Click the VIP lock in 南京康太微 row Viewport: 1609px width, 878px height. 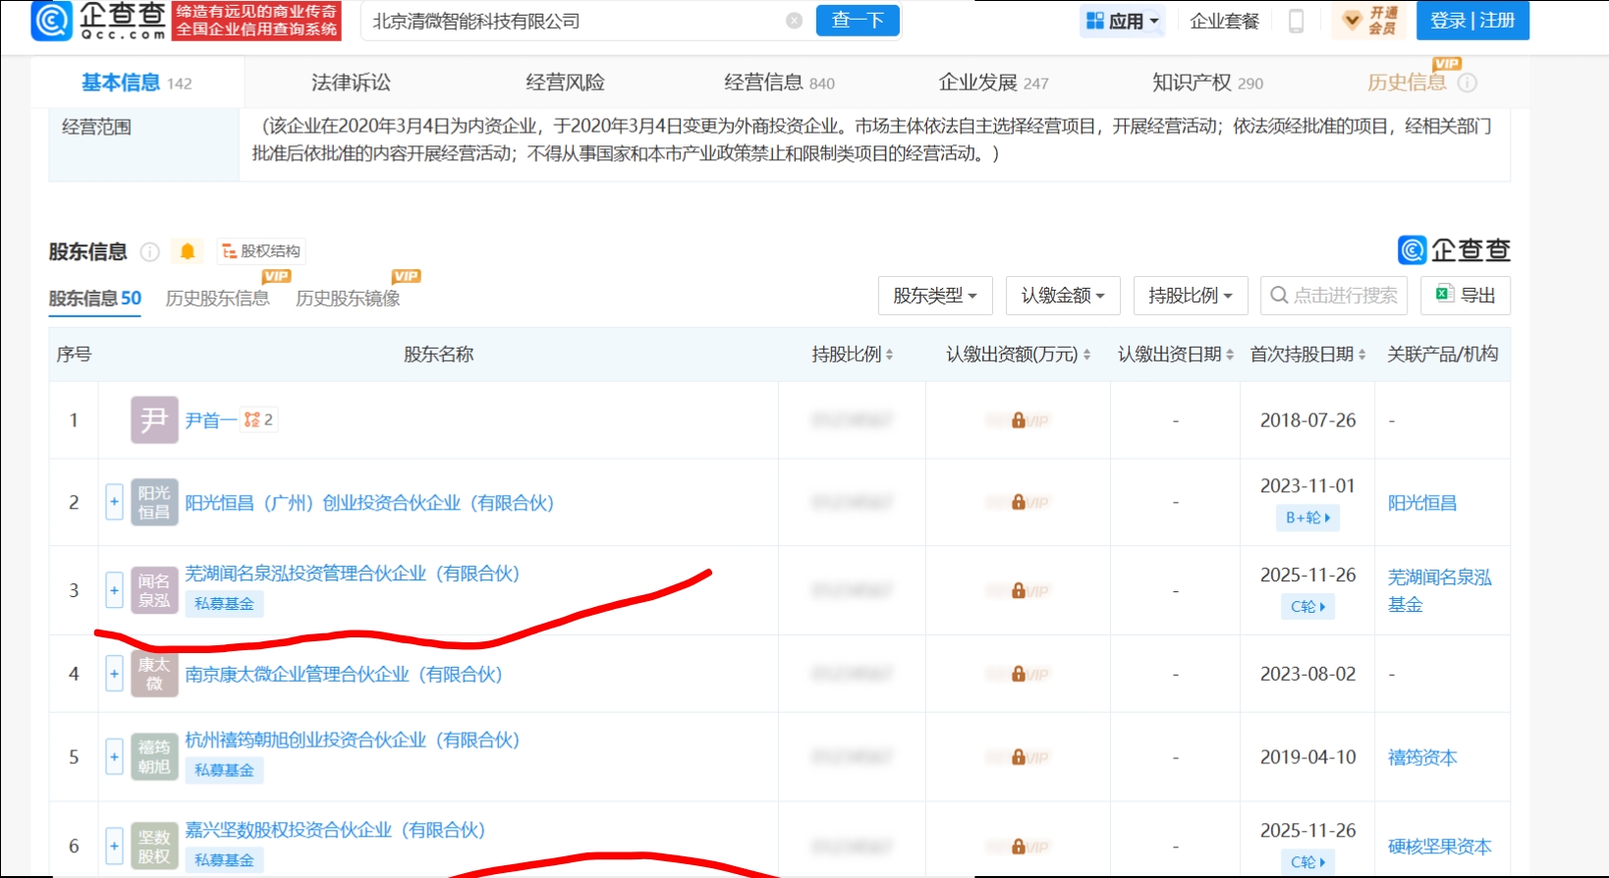(1019, 674)
